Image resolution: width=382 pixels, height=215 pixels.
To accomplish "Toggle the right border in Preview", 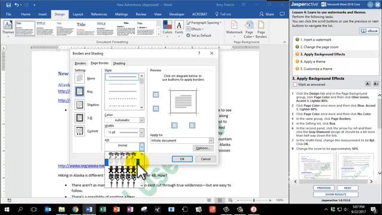I will [x=192, y=125].
